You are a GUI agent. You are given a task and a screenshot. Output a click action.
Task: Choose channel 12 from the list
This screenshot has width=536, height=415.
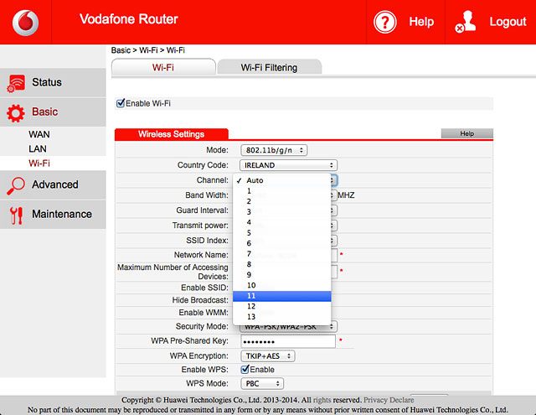[282, 306]
